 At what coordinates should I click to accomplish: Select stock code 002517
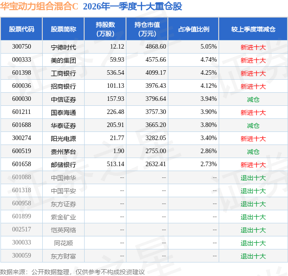[22, 229]
